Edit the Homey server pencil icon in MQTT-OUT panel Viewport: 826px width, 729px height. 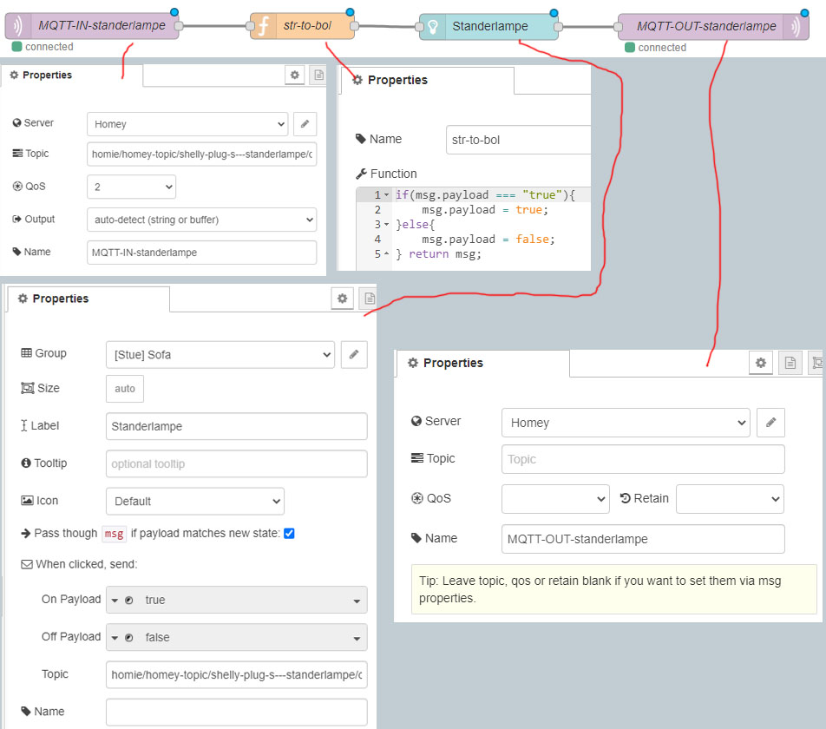tap(770, 423)
